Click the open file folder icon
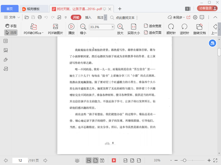Viewport: 221px width, 165px height. tap(27, 17)
